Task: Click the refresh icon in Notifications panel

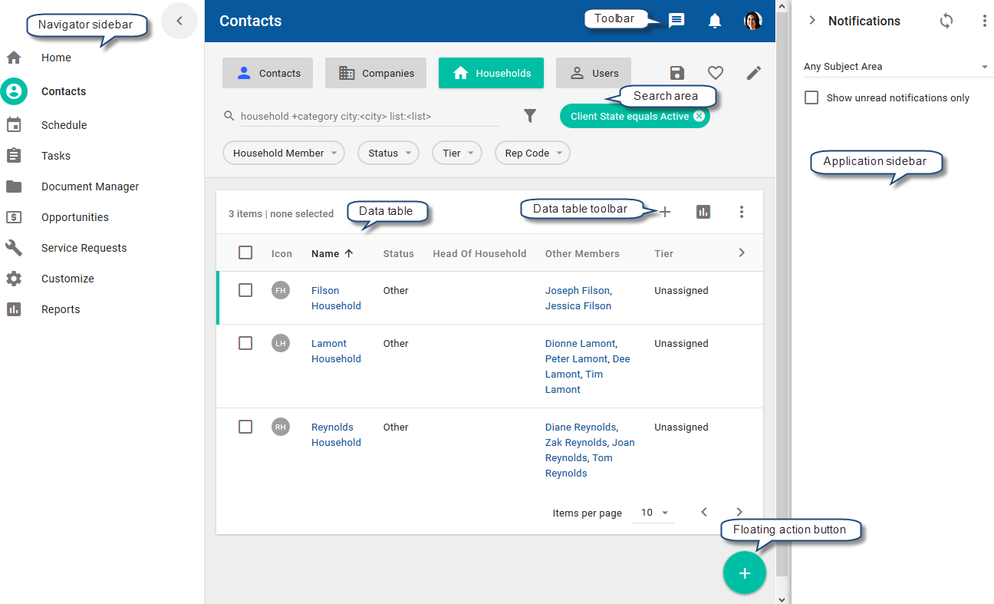Action: 946,21
